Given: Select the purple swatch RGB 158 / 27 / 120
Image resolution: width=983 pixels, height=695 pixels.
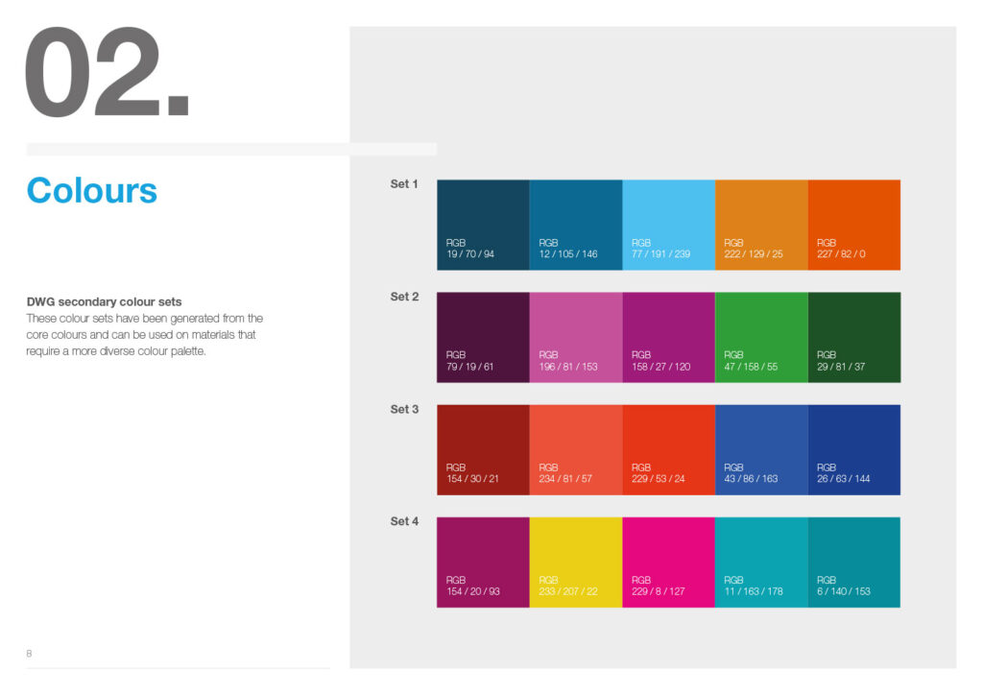Looking at the screenshot, I should click(x=669, y=337).
